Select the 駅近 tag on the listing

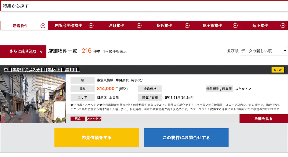[x=78, y=119]
